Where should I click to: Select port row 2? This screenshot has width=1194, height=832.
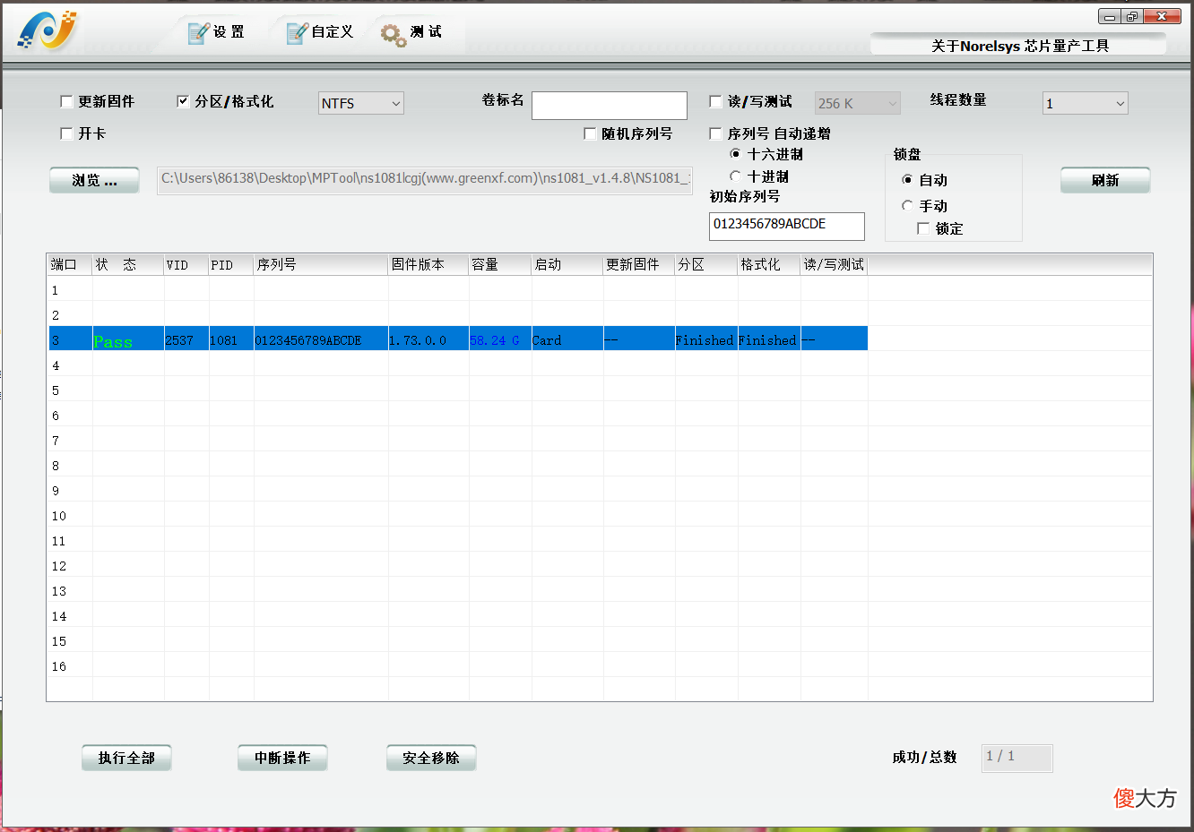pos(457,315)
